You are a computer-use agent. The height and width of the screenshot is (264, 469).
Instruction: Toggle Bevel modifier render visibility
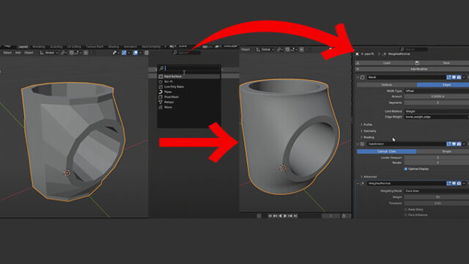(x=459, y=77)
